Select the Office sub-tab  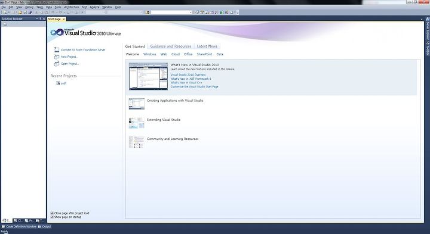point(188,54)
